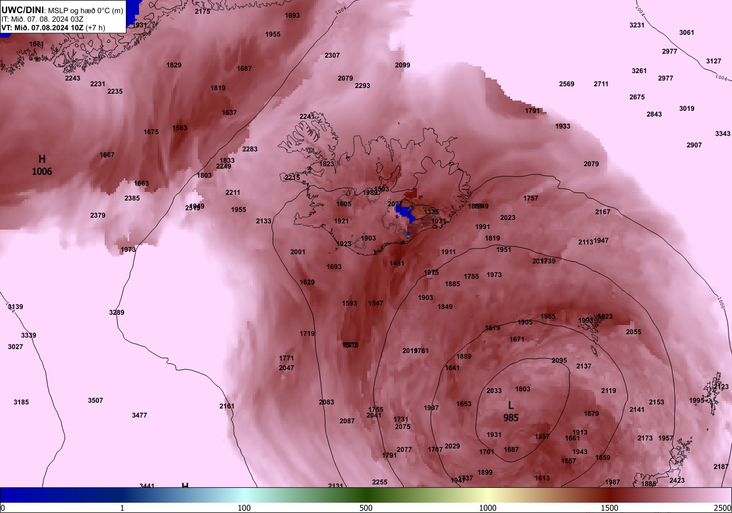This screenshot has width=732, height=513.
Task: Click the UWC/DINI title text
Action: [x=23, y=10]
